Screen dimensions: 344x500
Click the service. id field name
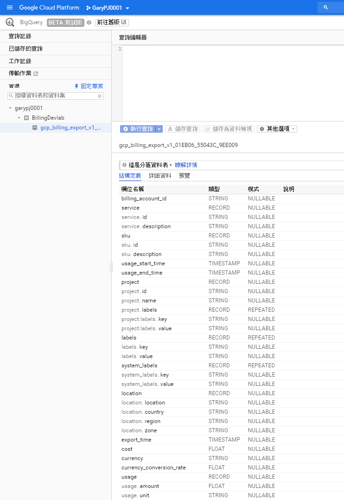(x=134, y=217)
